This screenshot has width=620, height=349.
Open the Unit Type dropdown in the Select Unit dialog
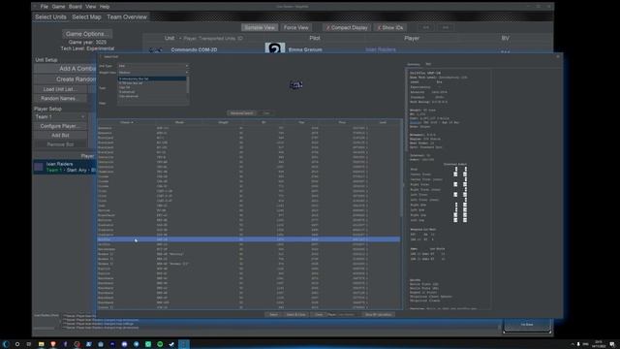[153, 66]
